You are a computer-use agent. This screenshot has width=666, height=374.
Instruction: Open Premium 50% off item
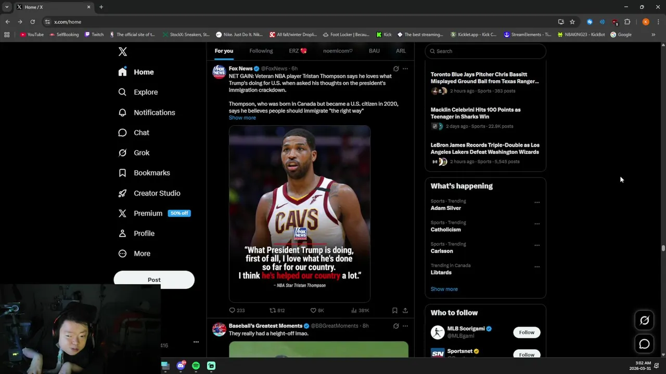click(x=155, y=213)
